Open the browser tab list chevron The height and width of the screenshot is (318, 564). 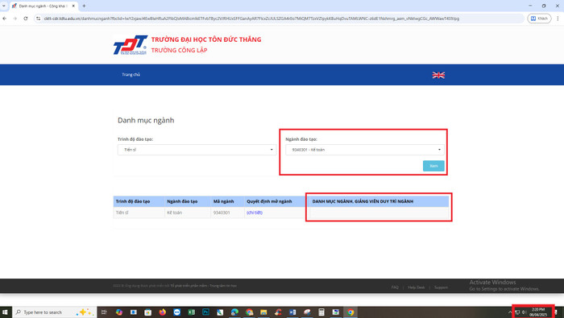point(4,6)
